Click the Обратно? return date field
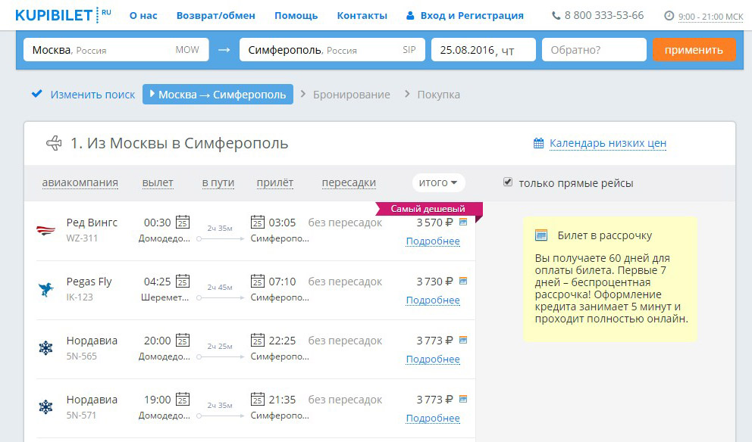 point(594,50)
